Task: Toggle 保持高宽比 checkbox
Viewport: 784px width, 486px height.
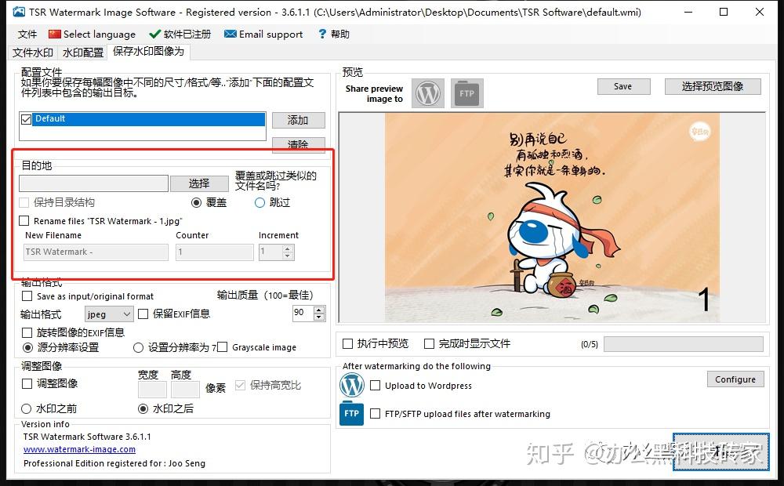Action: click(240, 385)
